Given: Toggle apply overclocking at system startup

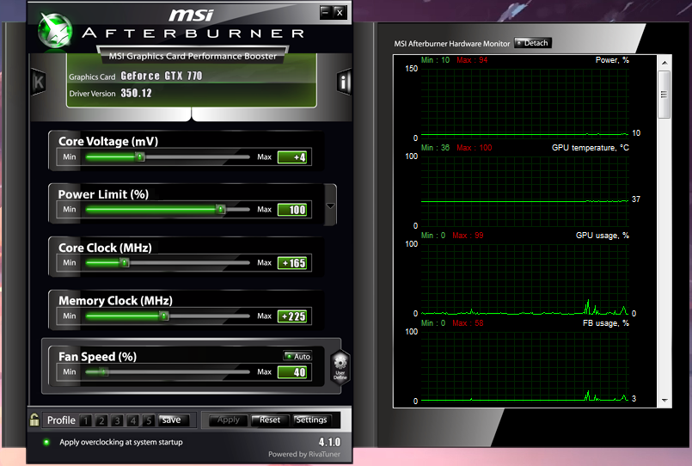Looking at the screenshot, I should pos(46,442).
